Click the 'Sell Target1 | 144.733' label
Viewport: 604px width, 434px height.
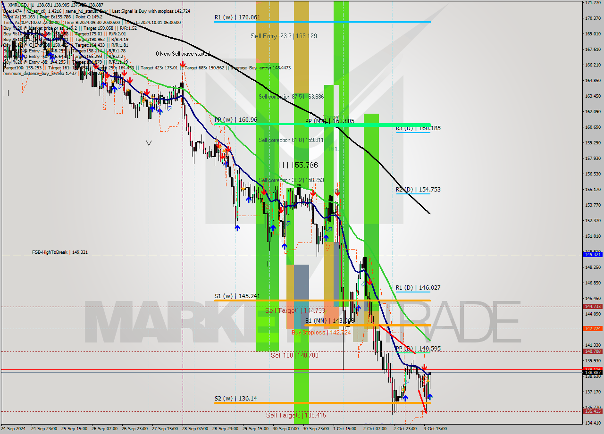pyautogui.click(x=295, y=310)
